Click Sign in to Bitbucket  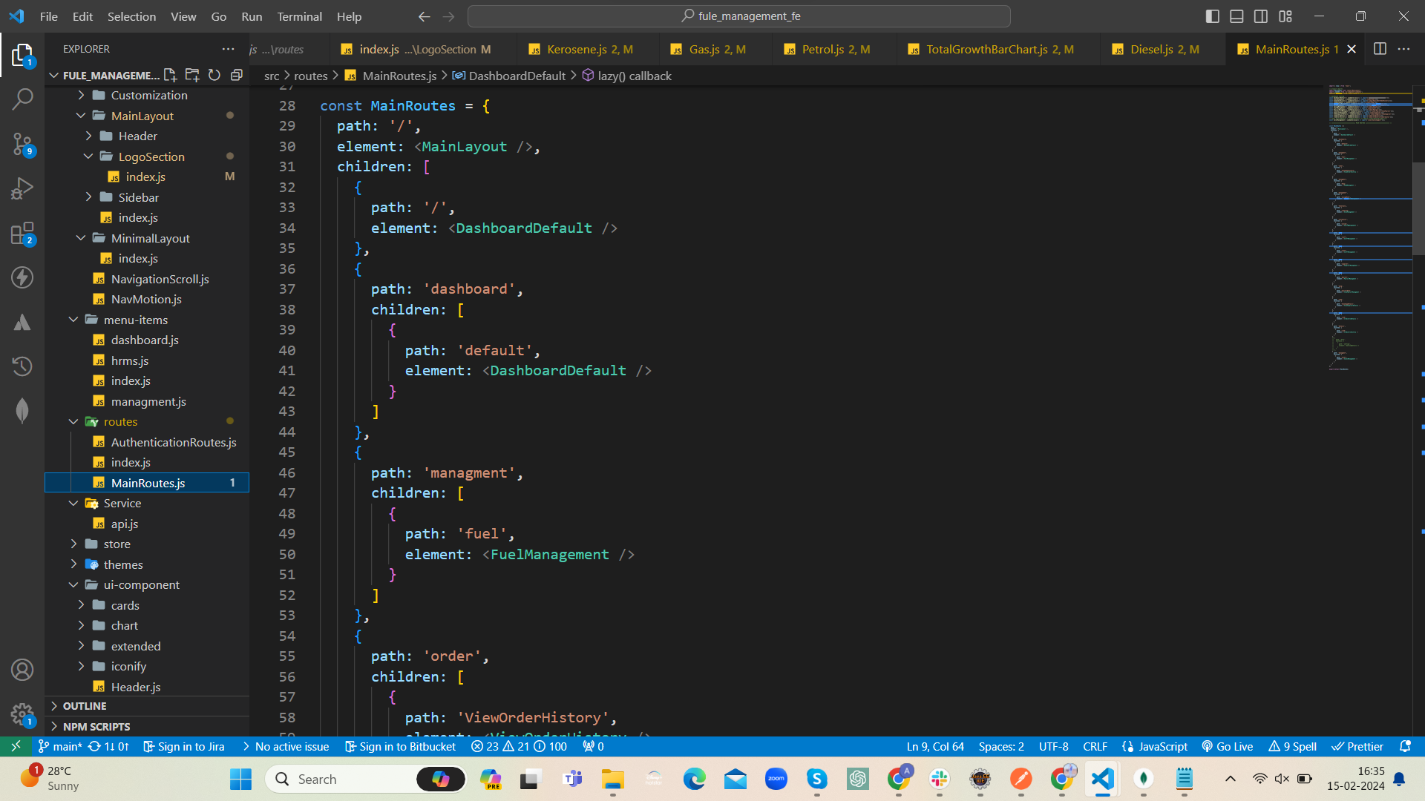(x=400, y=747)
